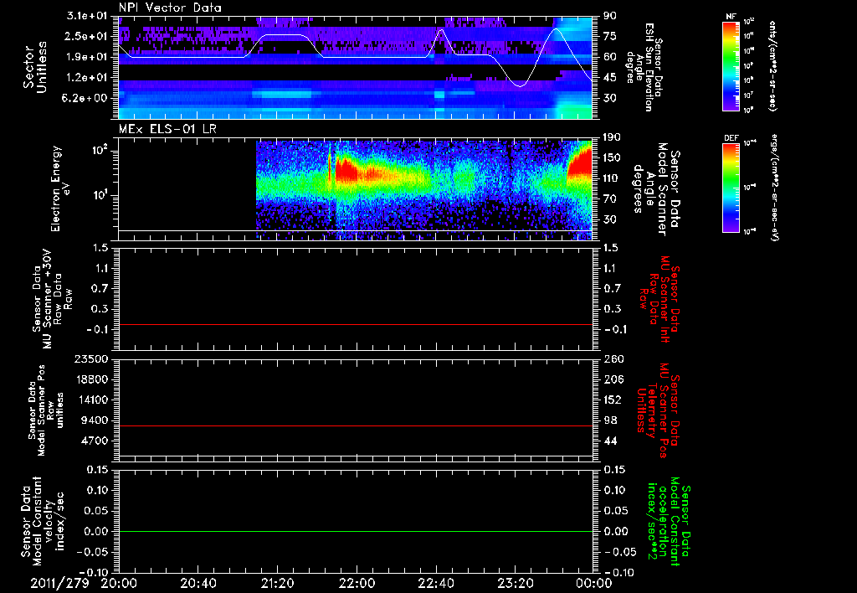This screenshot has height=593, width=857.
Task: Click the "110" scanner angle tick value
Action: click(x=612, y=178)
